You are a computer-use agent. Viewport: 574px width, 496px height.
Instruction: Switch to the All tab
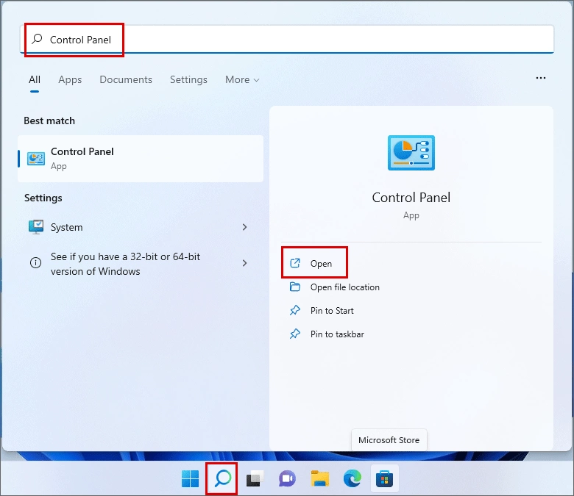[35, 79]
